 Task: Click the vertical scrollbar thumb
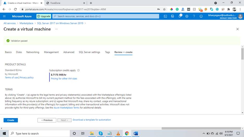tap(242, 54)
